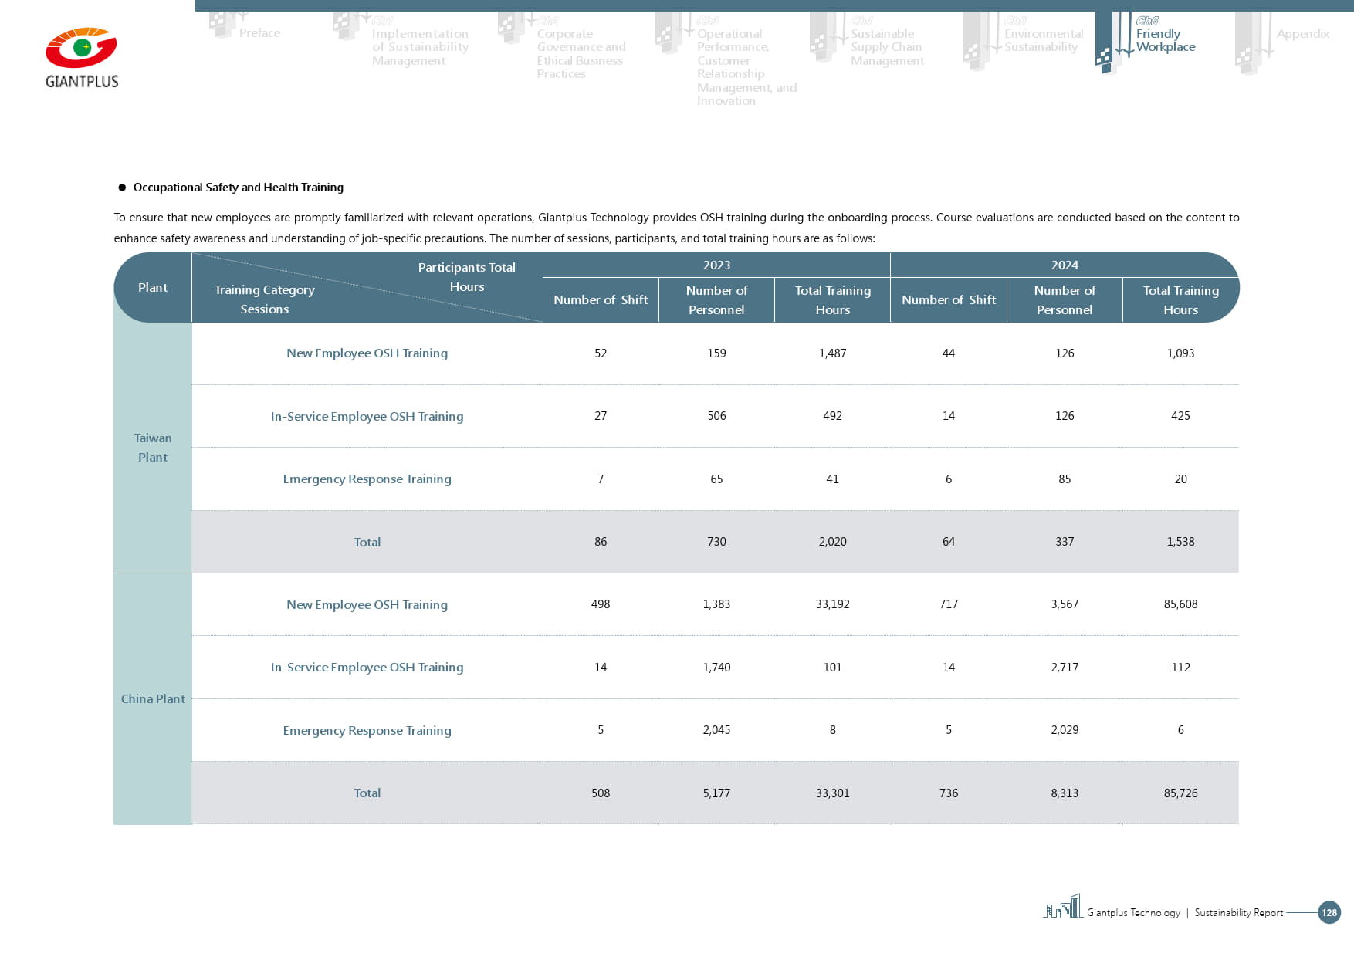Select the Taiwan Plant row label
This screenshot has width=1354, height=957.
[153, 448]
